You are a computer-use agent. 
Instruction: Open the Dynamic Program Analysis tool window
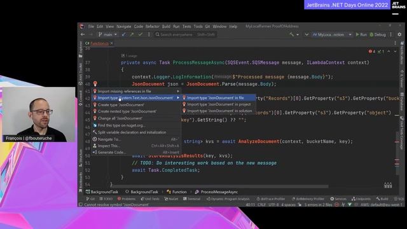point(228,199)
